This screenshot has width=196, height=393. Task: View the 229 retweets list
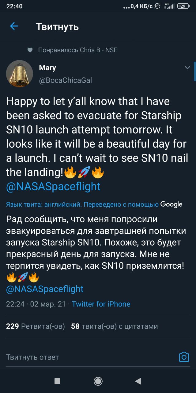[36, 326]
